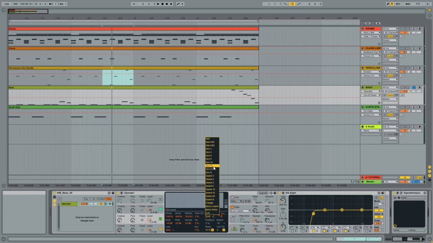The width and height of the screenshot is (433, 243).
Task: Collapse the BASS track triangle
Action: [362, 87]
